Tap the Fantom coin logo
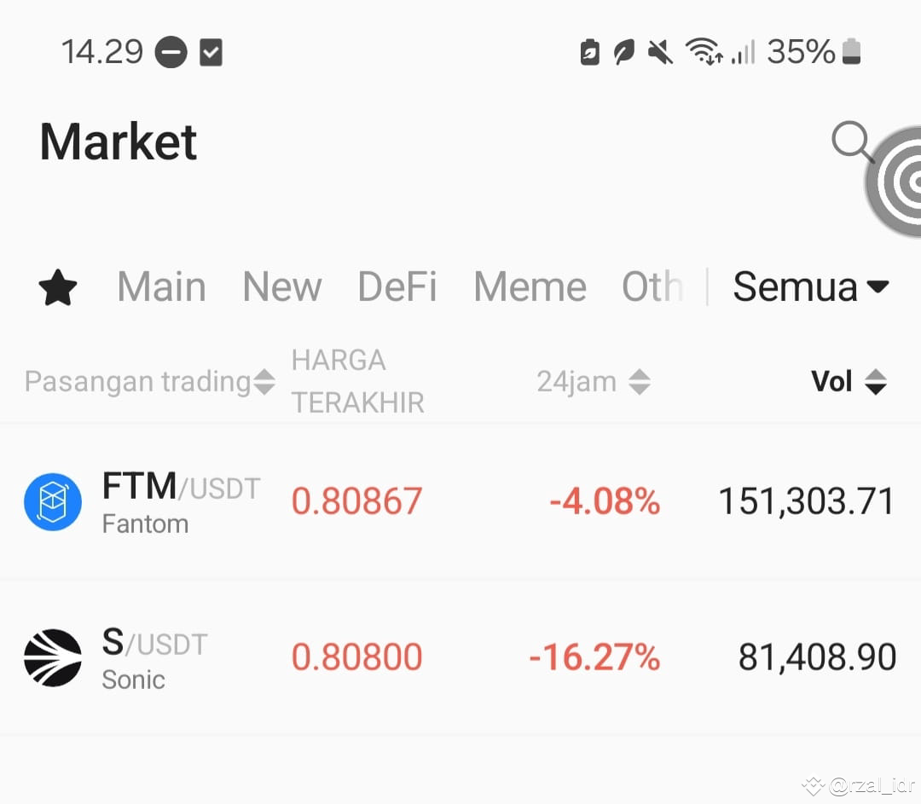Image resolution: width=921 pixels, height=804 pixels. [x=53, y=500]
